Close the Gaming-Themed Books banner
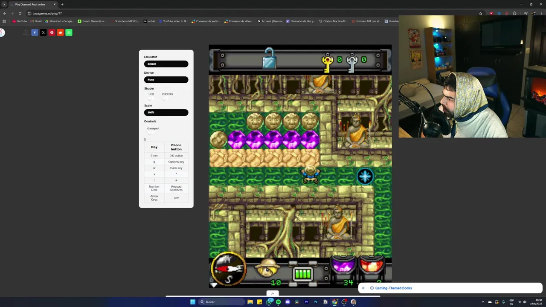546x307 pixels. click(x=363, y=288)
